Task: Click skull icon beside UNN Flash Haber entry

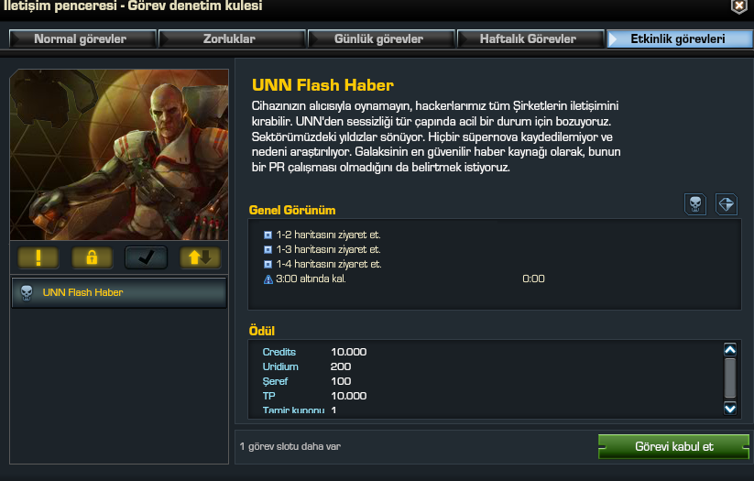Action: click(x=27, y=292)
